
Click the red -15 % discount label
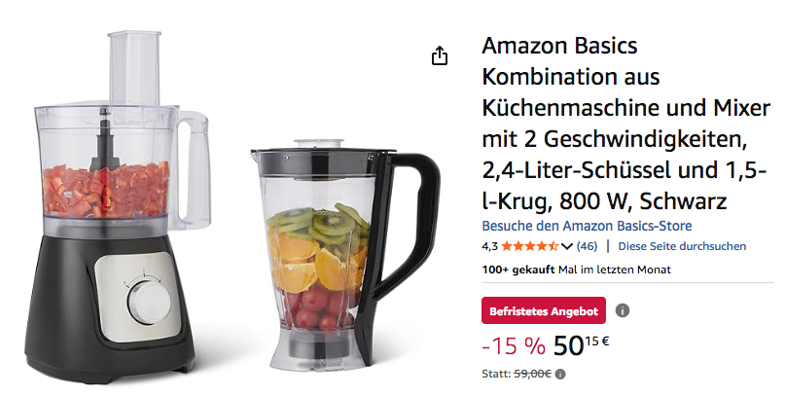(x=514, y=346)
